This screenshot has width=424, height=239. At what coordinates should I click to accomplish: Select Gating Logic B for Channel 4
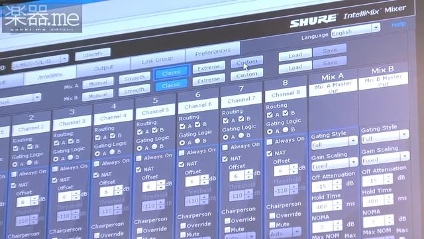[112, 152]
